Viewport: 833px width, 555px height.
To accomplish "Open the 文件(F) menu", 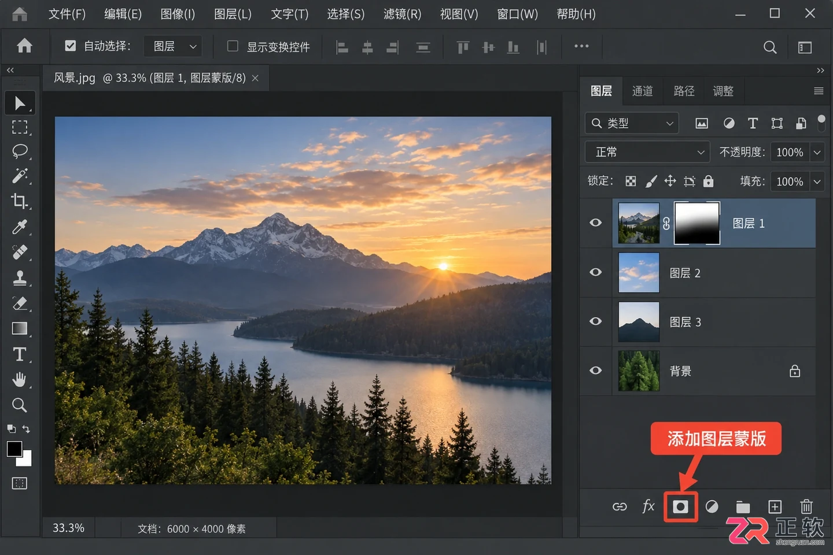I will [x=67, y=14].
